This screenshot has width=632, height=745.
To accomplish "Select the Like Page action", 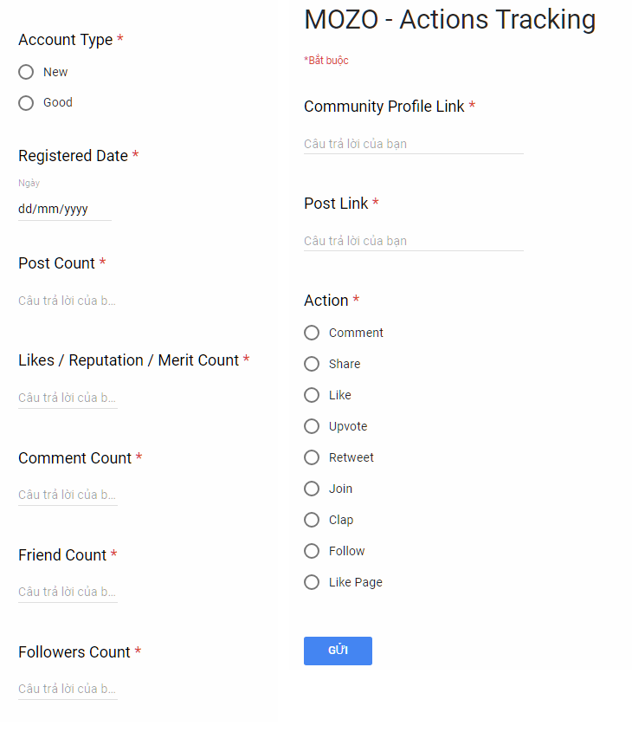I will click(x=312, y=582).
